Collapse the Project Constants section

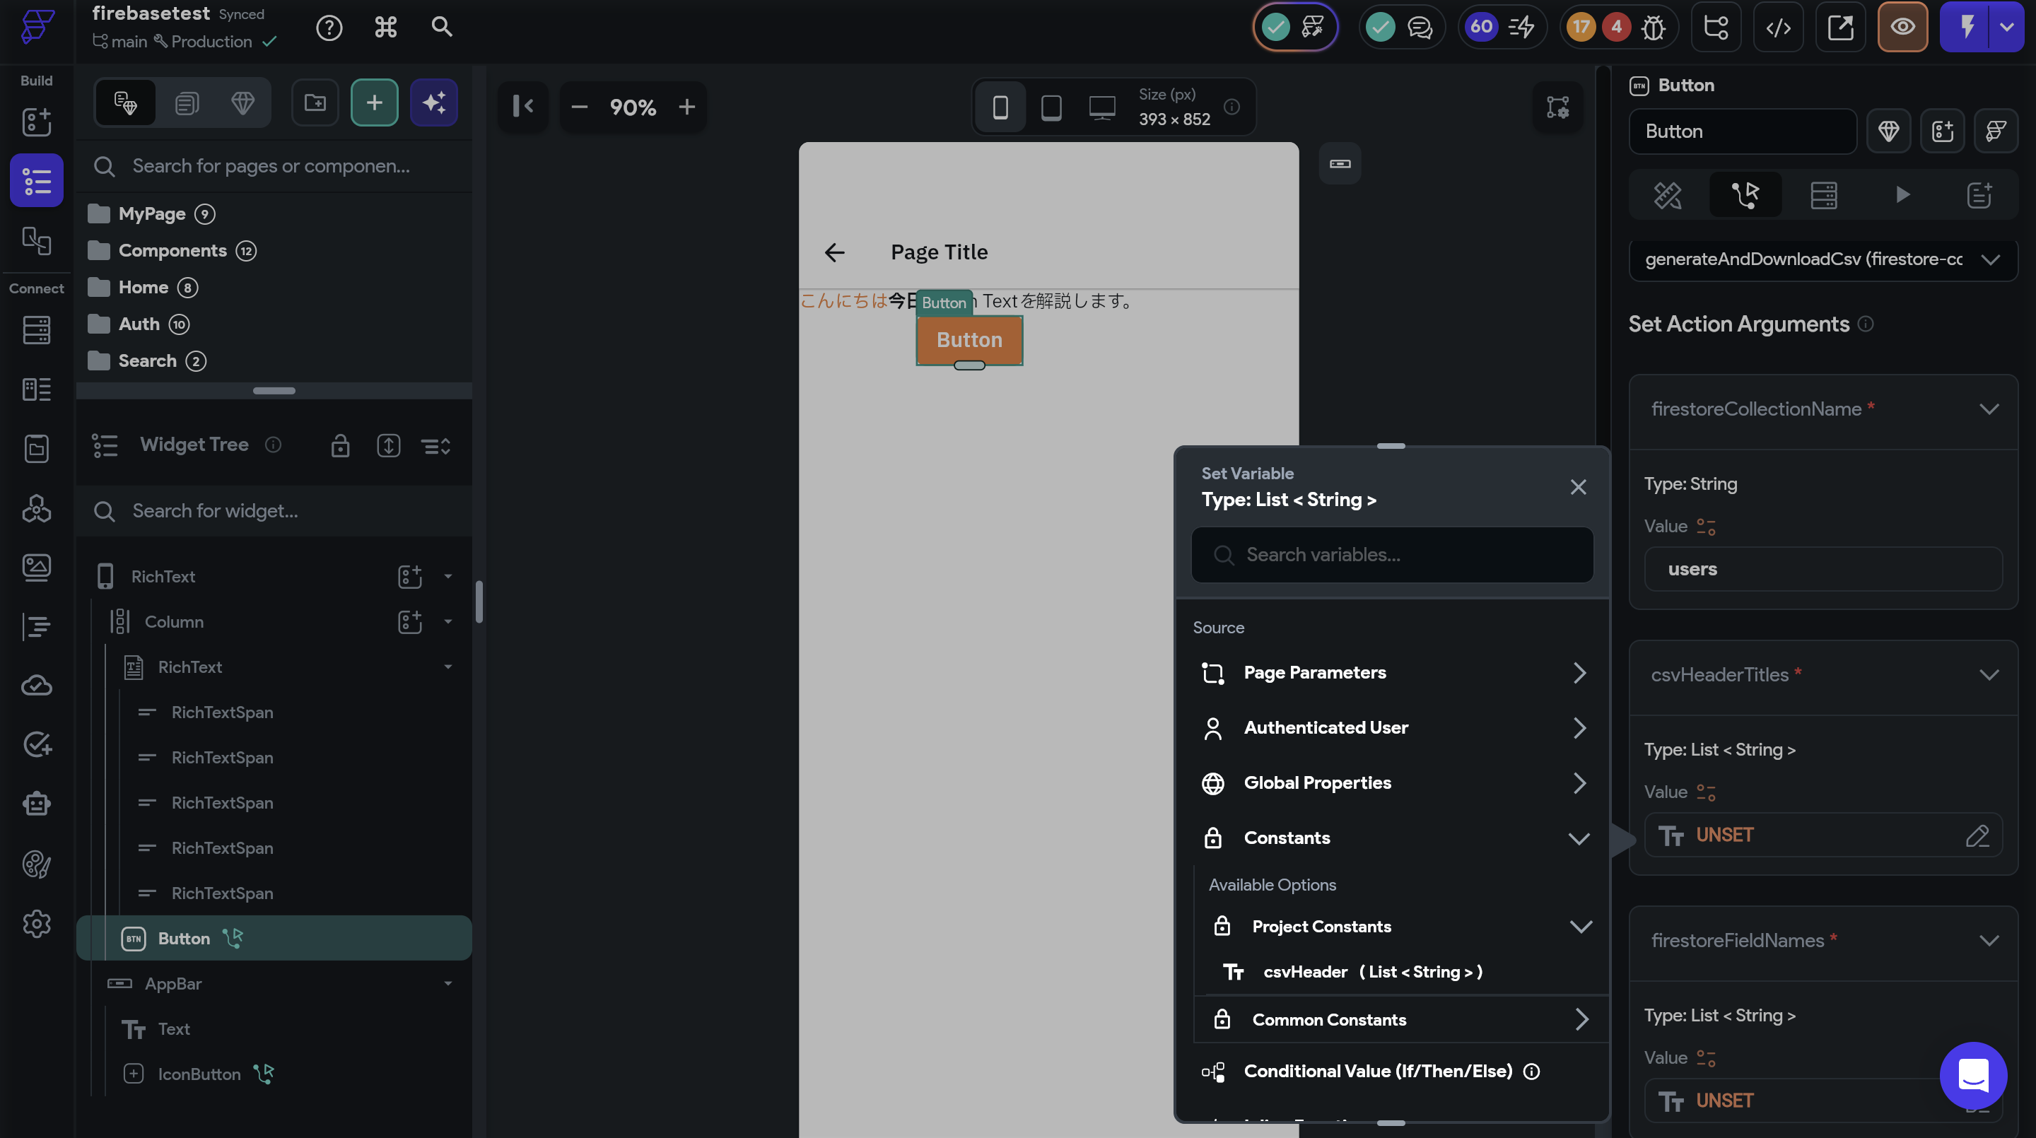[x=1580, y=926]
